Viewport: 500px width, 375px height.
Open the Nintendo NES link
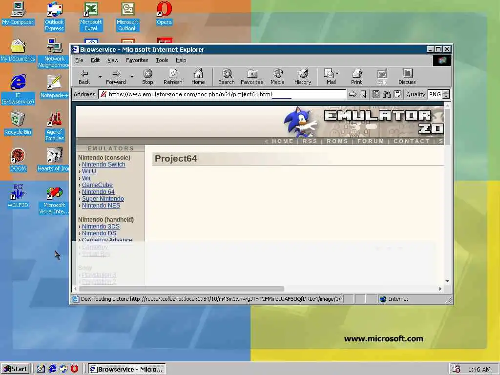(x=101, y=206)
